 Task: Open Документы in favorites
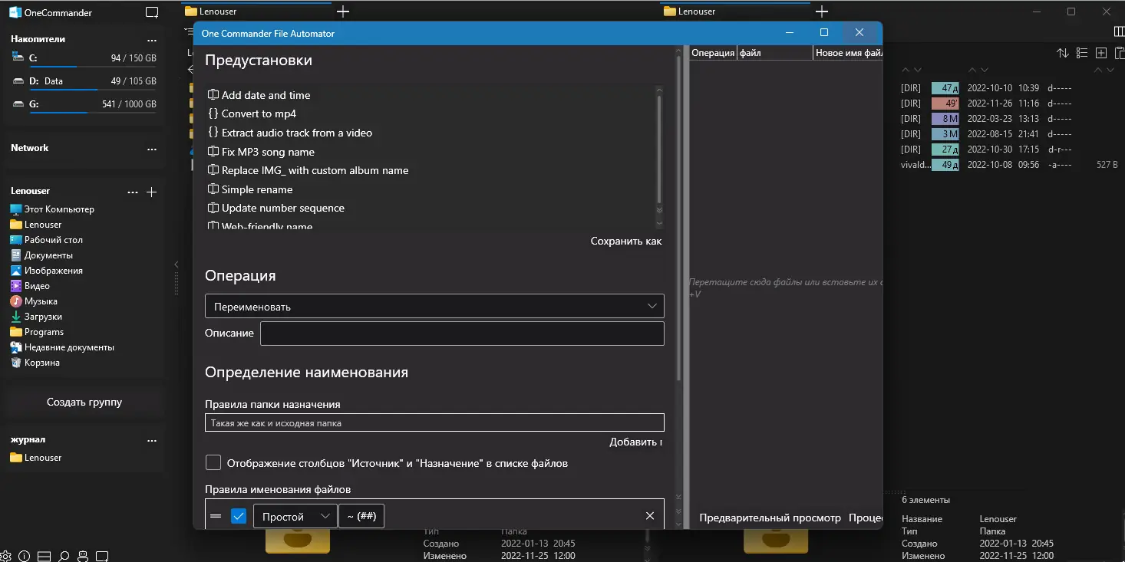(x=48, y=255)
